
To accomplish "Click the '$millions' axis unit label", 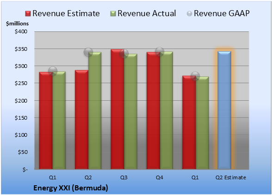I will [x=17, y=24].
